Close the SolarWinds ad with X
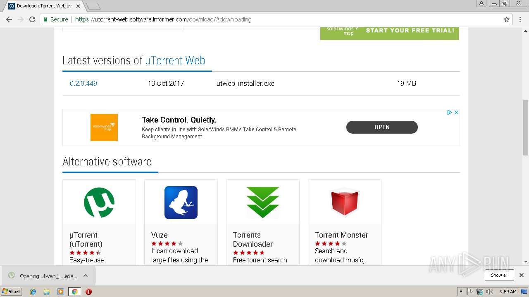The width and height of the screenshot is (529, 297). point(456,112)
